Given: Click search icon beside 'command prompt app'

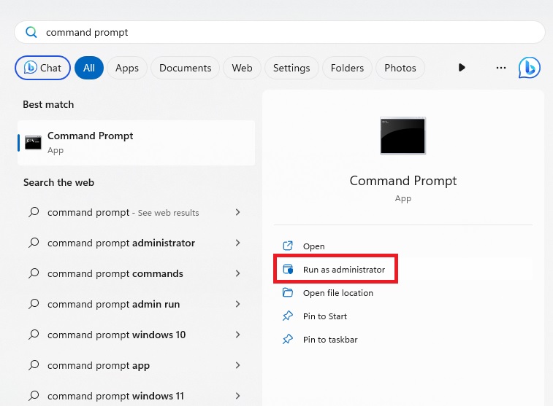Looking at the screenshot, I should (34, 365).
